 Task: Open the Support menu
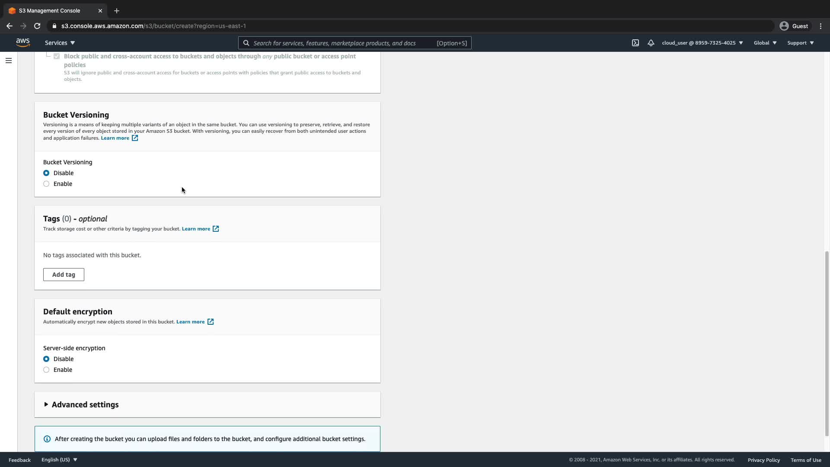pyautogui.click(x=800, y=43)
